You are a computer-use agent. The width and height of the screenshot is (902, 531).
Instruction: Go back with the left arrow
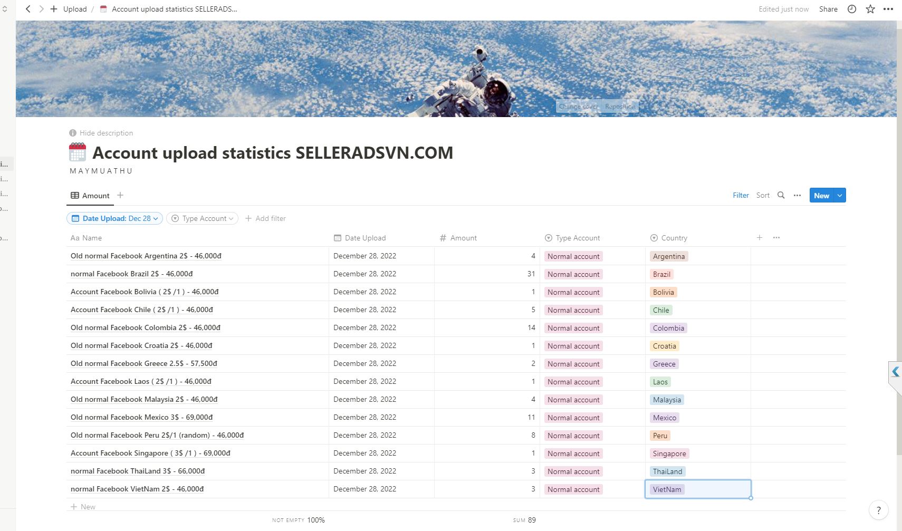click(x=28, y=9)
